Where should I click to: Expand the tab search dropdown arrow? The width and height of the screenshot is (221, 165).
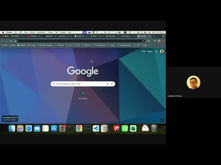(163, 36)
